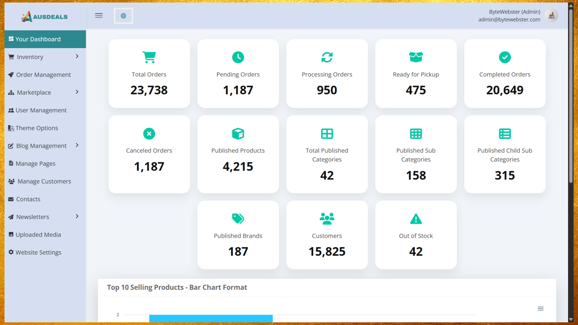Select Your Dashboard menu item
Image resolution: width=578 pixels, height=325 pixels.
pos(38,39)
